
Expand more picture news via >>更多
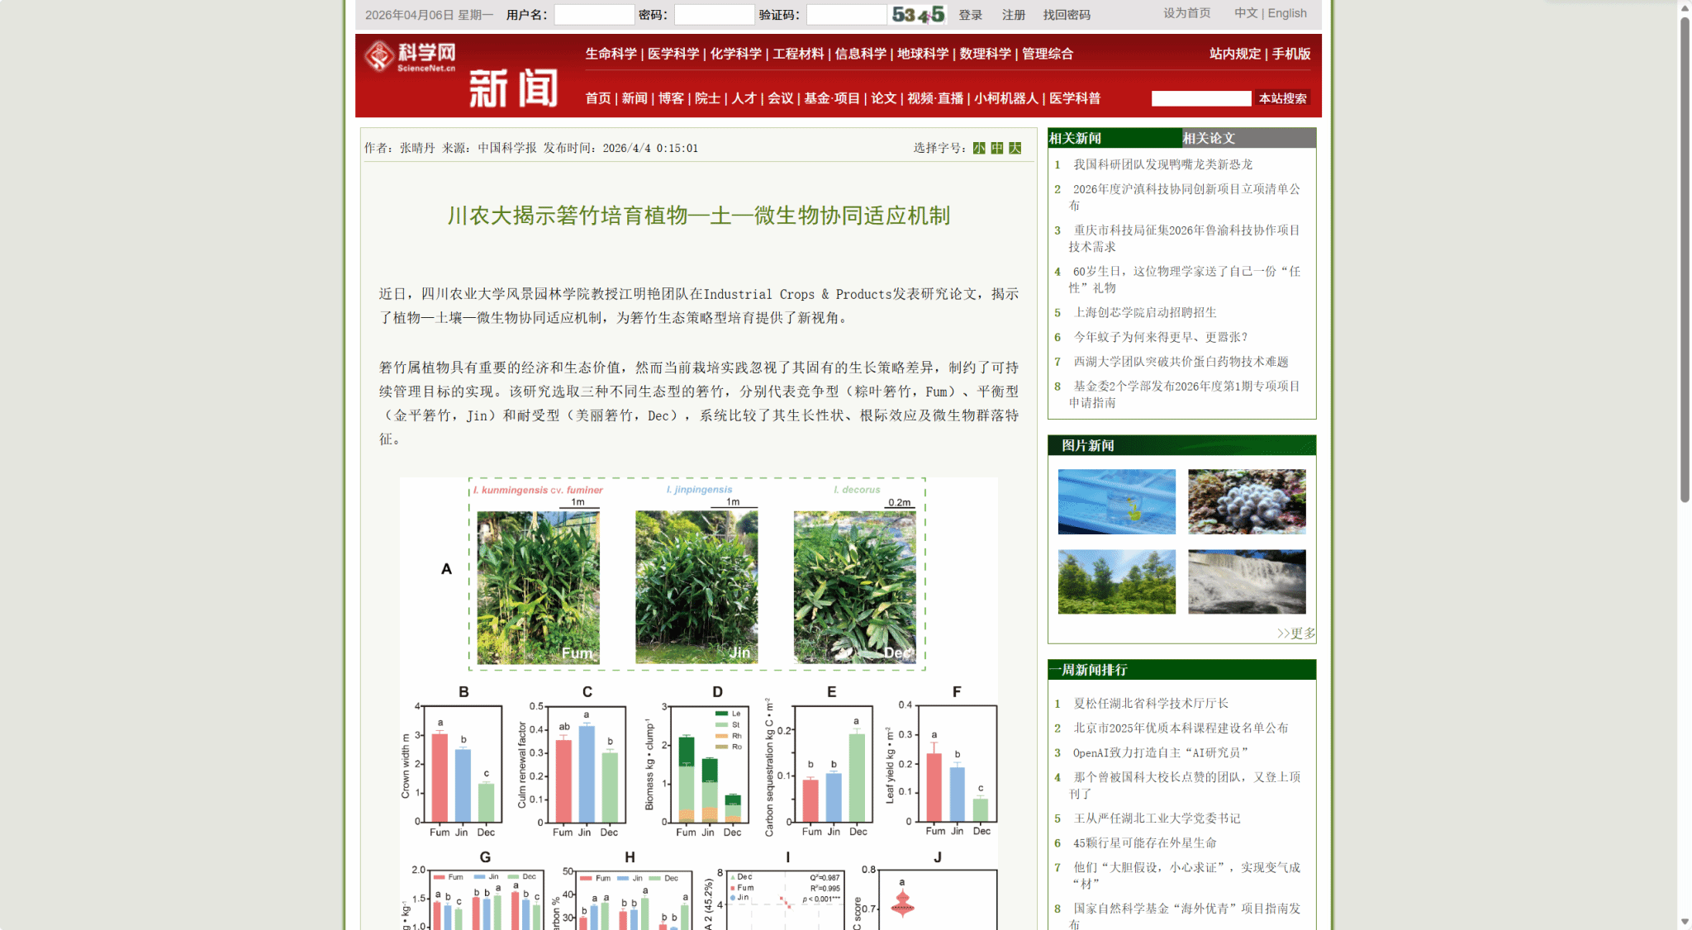[x=1295, y=633]
